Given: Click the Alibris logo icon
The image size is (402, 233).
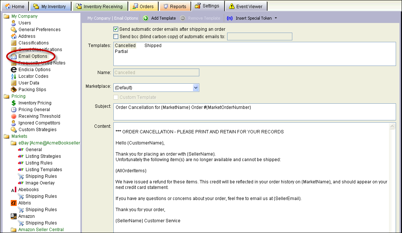Looking at the screenshot, I should (14, 203).
